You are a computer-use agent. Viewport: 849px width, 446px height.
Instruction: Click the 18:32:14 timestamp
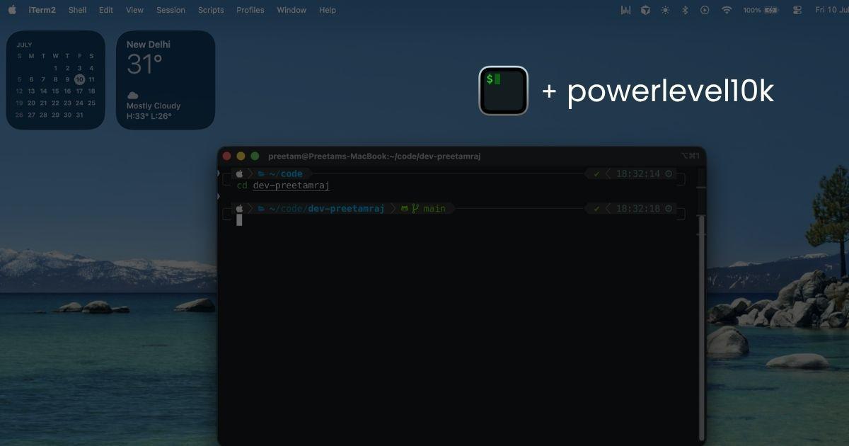point(637,173)
